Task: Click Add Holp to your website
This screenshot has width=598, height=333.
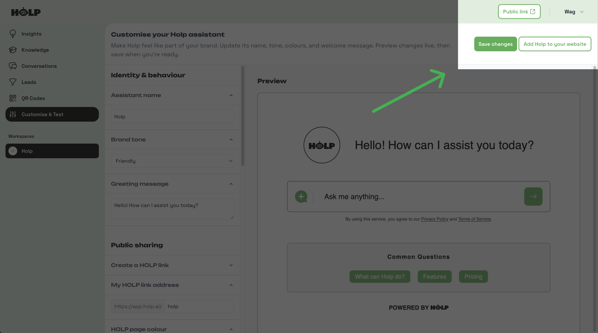Action: click(x=555, y=44)
